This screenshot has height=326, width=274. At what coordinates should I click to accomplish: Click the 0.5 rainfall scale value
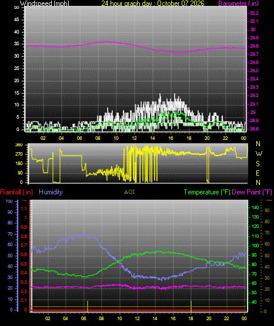pyautogui.click(x=24, y=264)
